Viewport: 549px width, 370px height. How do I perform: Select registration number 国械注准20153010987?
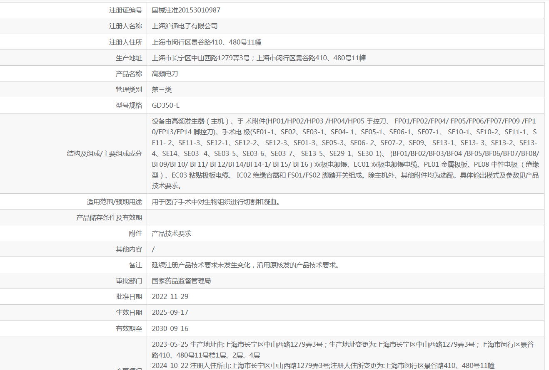click(x=186, y=10)
